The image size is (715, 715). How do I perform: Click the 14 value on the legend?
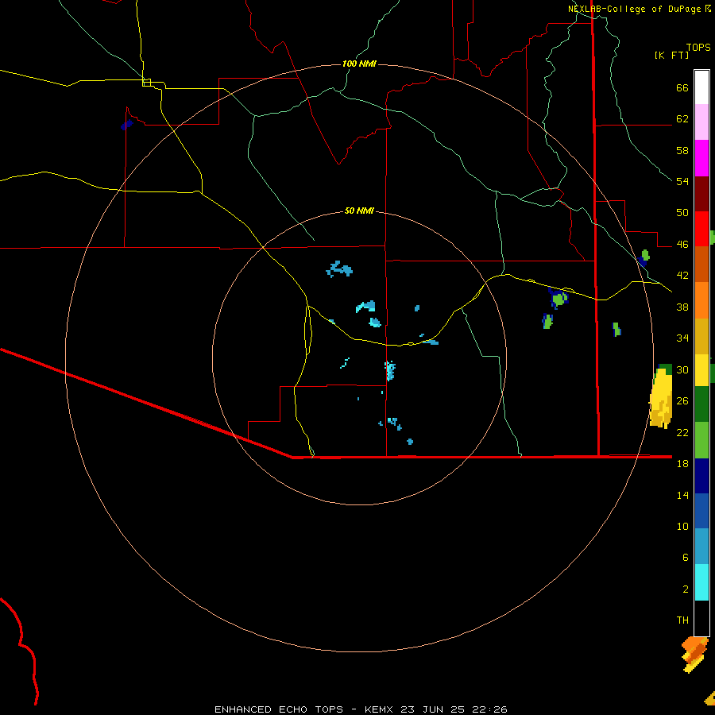tap(682, 495)
